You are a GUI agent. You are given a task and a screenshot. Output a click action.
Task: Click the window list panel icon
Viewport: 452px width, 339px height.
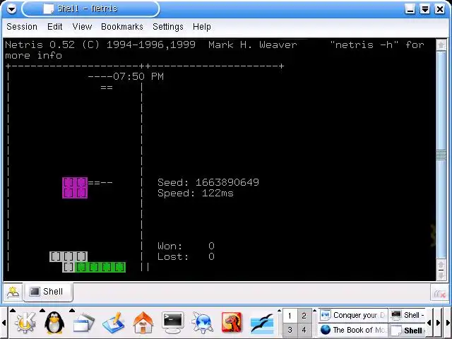tap(83, 323)
